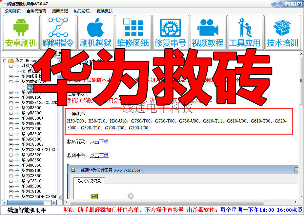Click the blue plus icon beside 华为S8600
The image size is (304, 215).
click(x=17, y=139)
